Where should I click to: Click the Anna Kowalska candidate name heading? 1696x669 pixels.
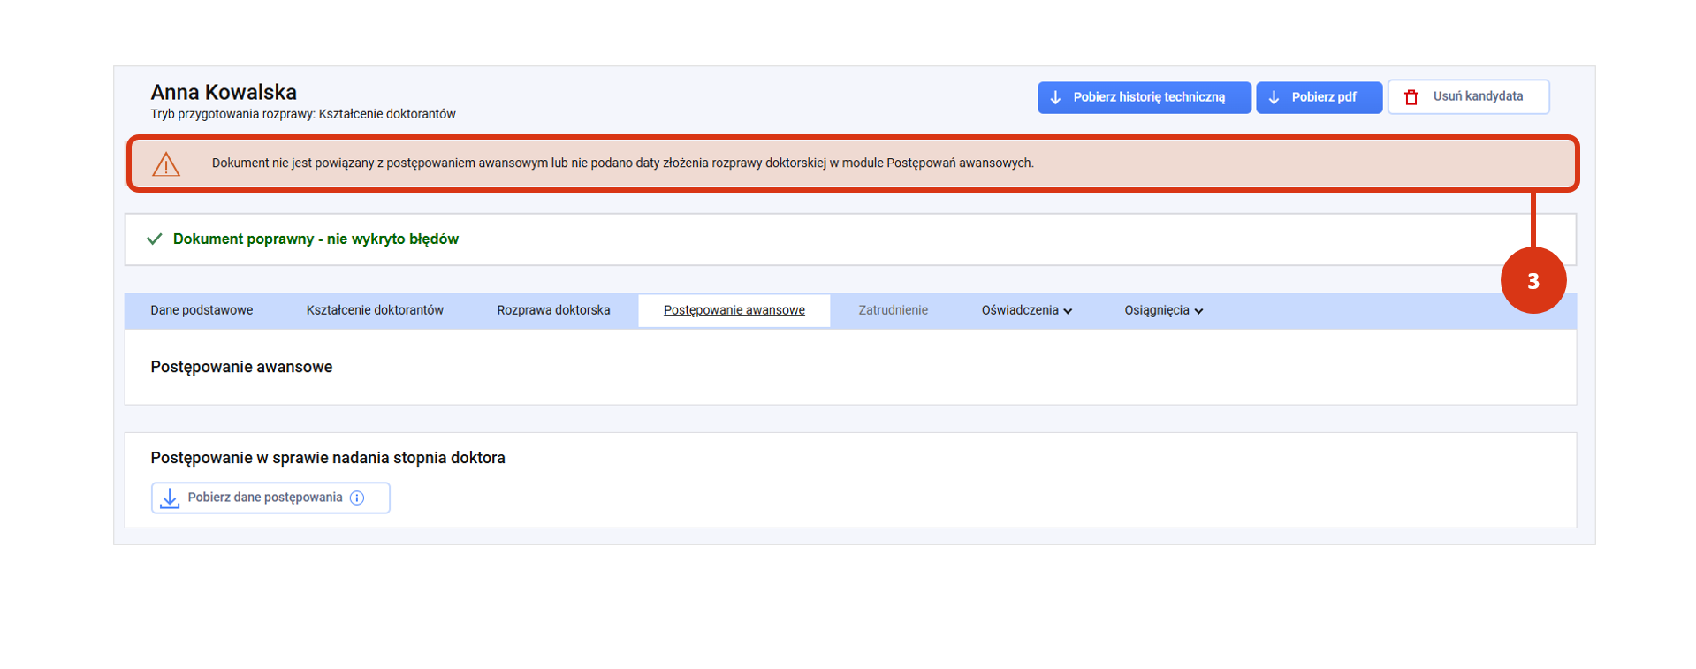(x=224, y=93)
